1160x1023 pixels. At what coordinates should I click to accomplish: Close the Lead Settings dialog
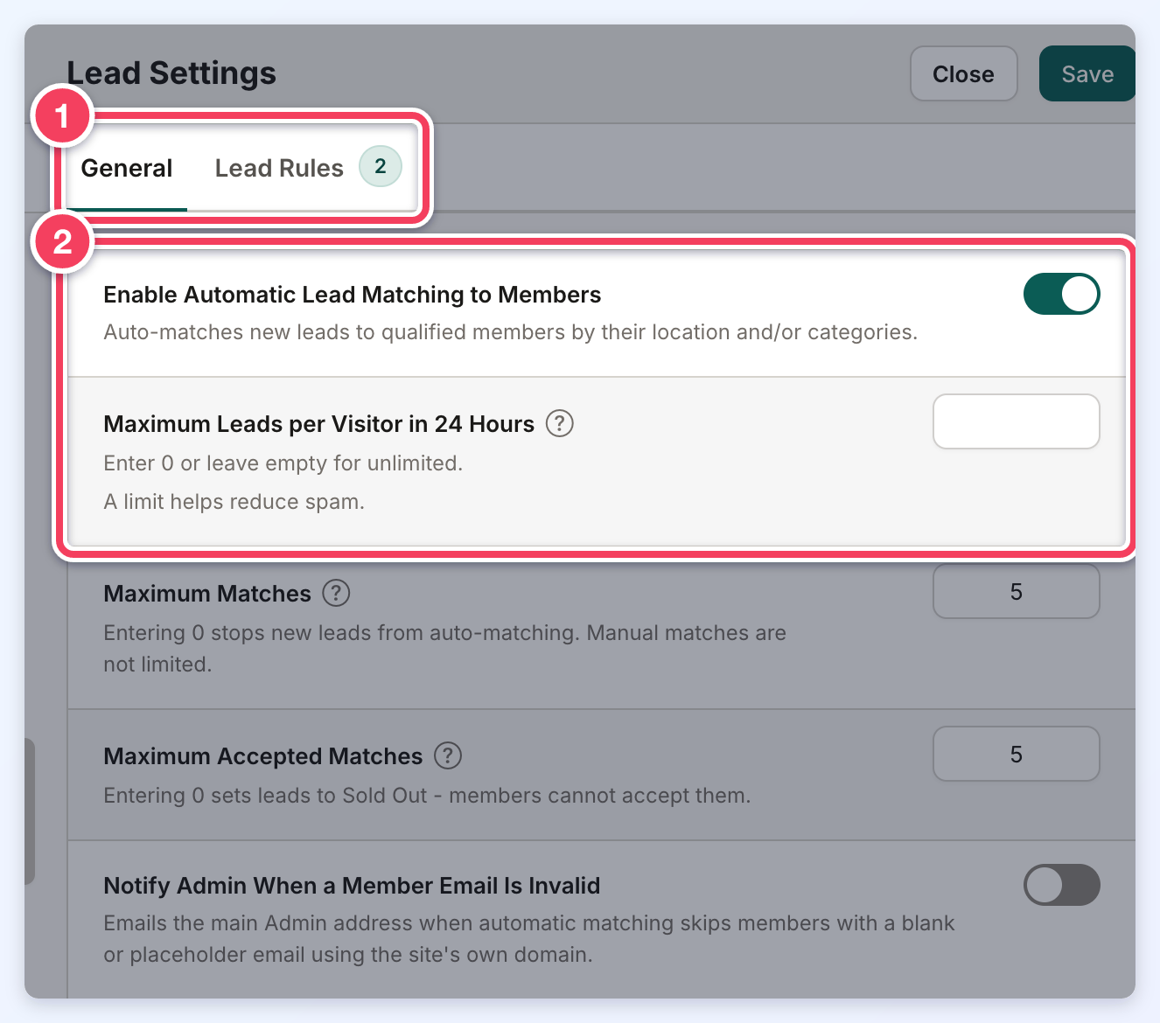[x=964, y=73]
